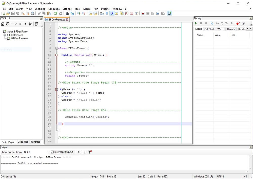
Task: Click the bug Debug icon in CS-Script panel
Action: pyautogui.click(x=30, y=24)
